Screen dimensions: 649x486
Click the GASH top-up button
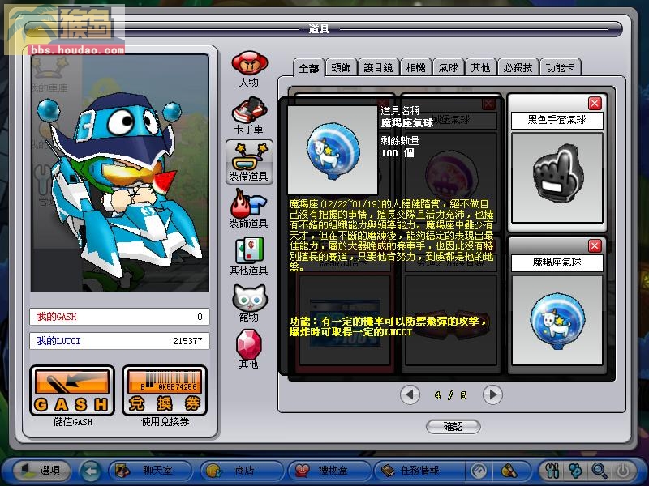[72, 390]
